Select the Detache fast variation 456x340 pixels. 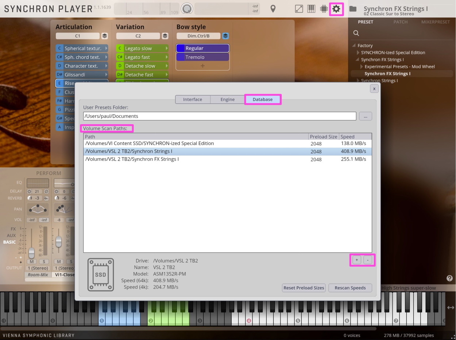(142, 75)
